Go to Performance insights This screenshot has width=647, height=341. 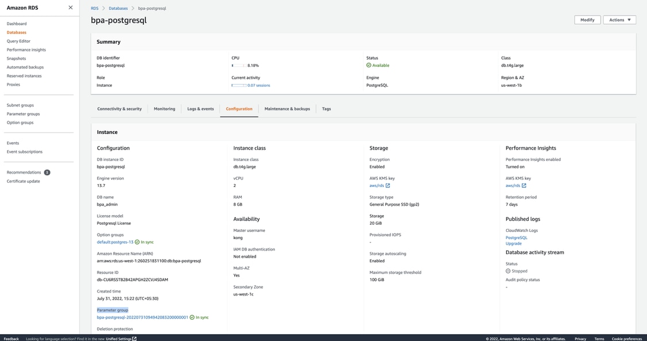click(26, 49)
